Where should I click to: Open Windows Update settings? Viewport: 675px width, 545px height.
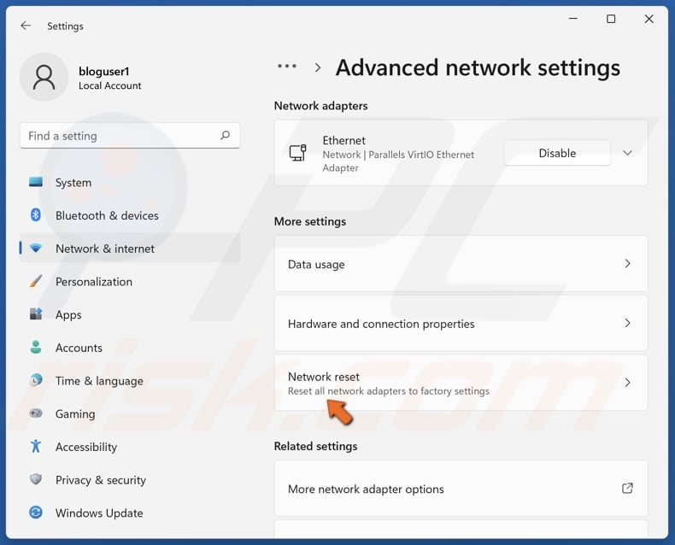[130, 513]
